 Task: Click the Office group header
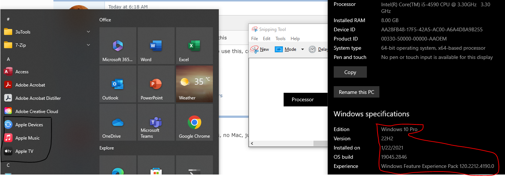[105, 20]
